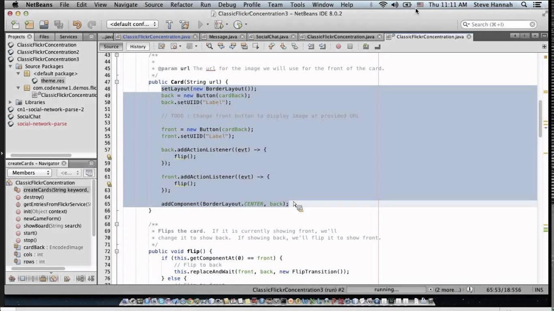Switch to the Message.java editor tab
This screenshot has width=554, height=311.
click(222, 37)
